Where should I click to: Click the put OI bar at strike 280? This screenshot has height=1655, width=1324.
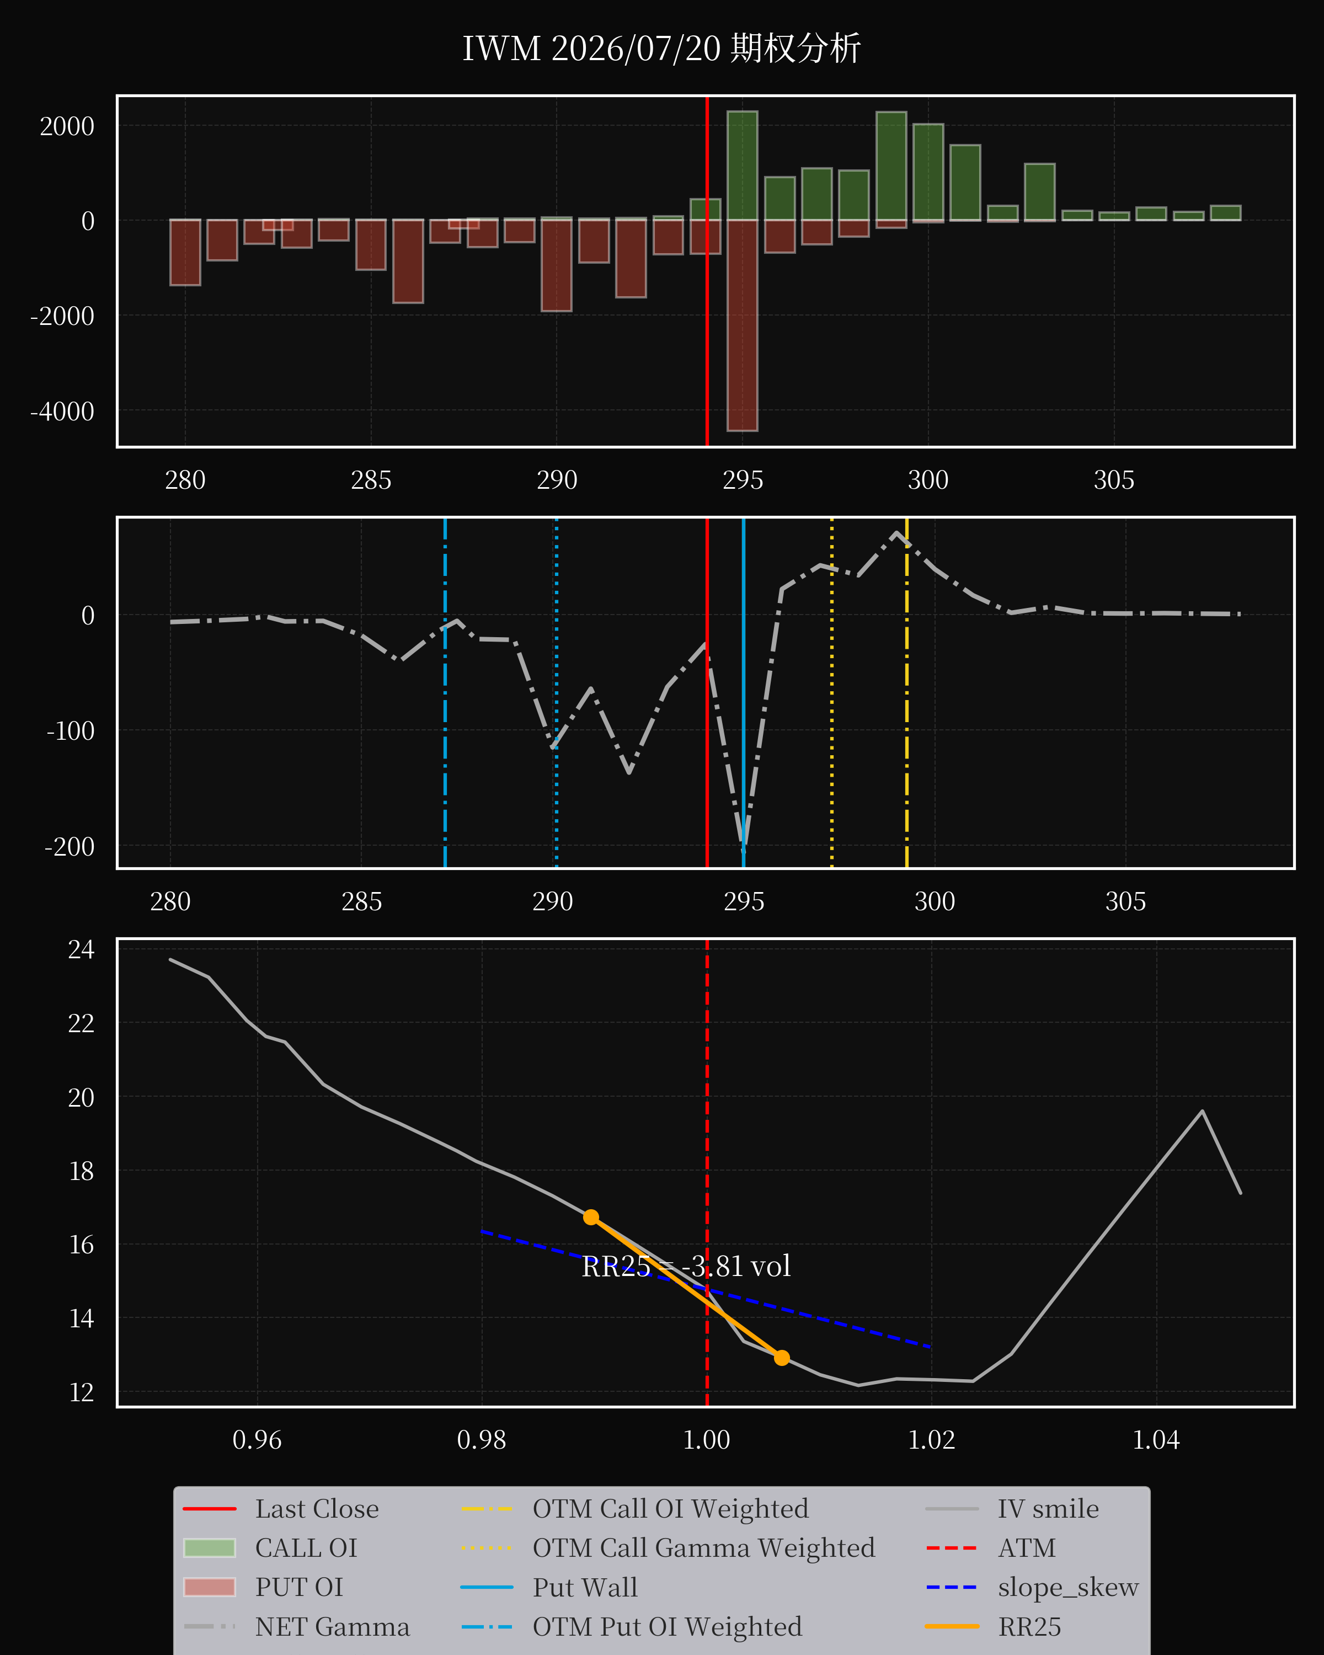[185, 253]
